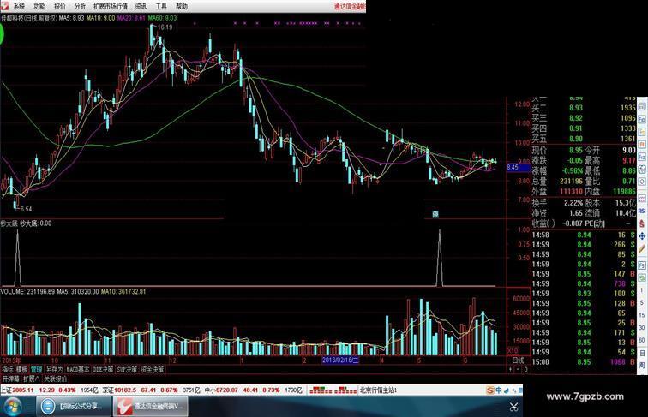Click the blue four-arrow move icon
648x417 pixels.
642,236
